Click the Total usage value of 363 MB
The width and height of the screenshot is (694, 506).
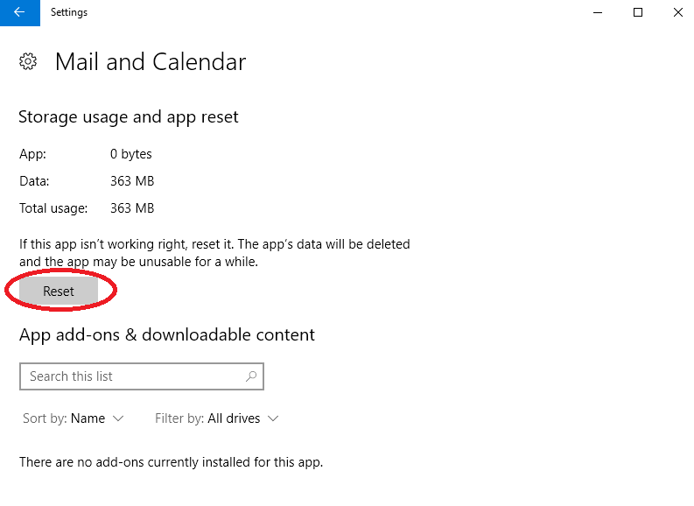(131, 208)
